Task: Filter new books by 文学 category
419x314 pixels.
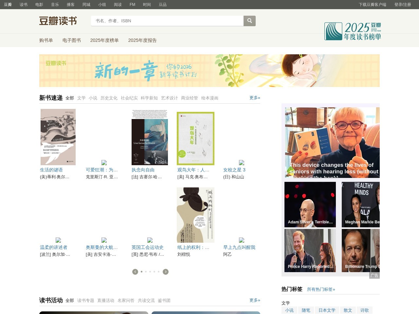Action: point(82,98)
